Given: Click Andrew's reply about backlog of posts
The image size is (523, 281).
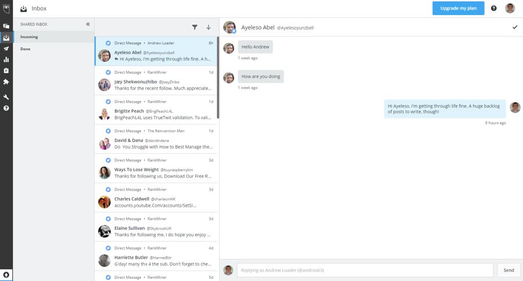Looking at the screenshot, I should click(445, 109).
